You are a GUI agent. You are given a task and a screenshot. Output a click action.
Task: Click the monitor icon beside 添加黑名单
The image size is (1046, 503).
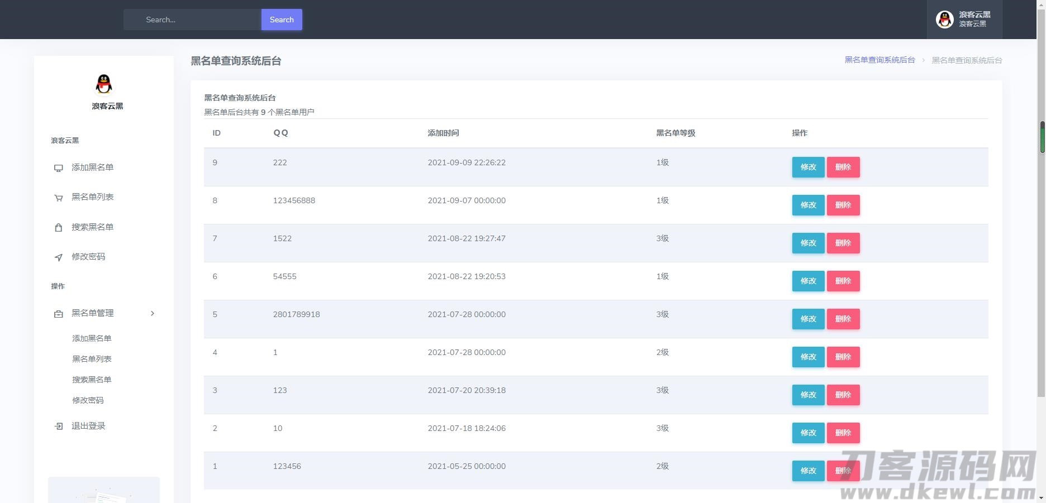58,168
